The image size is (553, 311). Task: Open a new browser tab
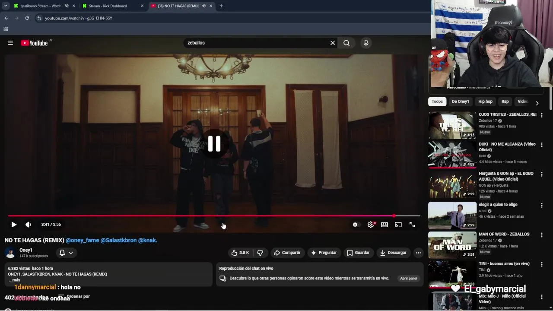221,6
